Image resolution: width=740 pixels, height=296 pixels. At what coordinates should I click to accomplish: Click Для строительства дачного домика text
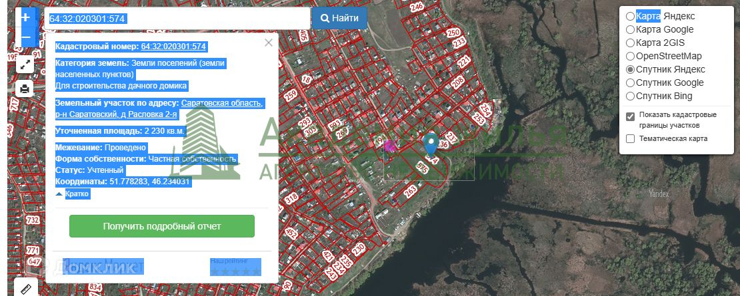pos(121,86)
